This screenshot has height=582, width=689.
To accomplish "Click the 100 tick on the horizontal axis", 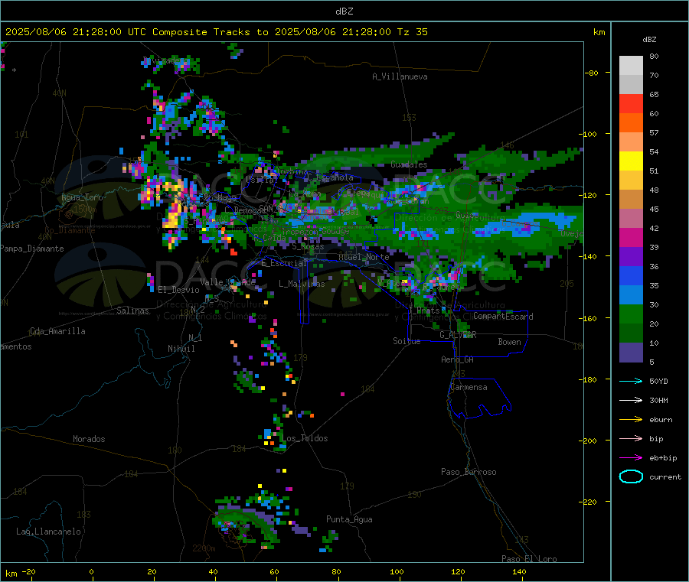I will click(x=397, y=571).
